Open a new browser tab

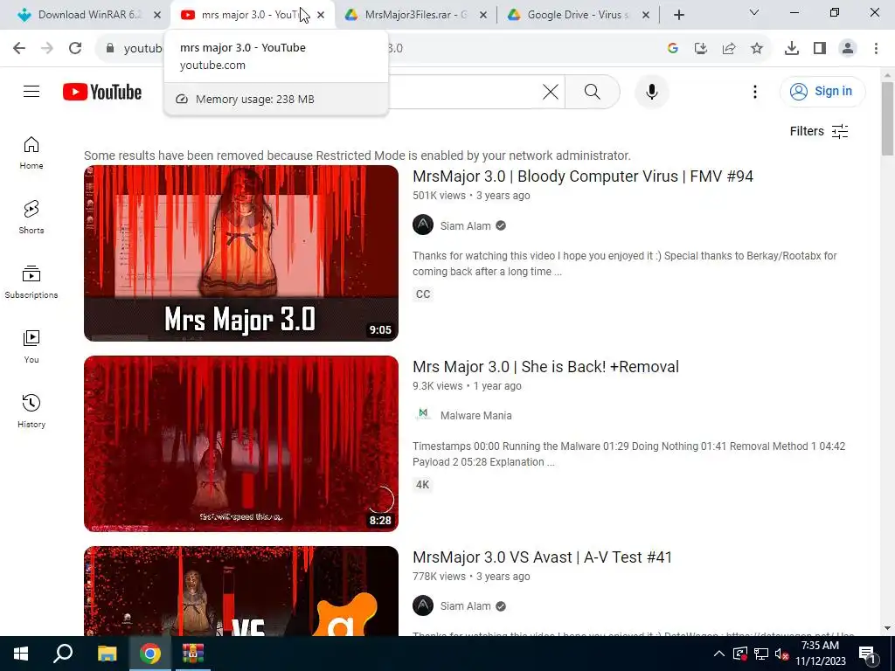(678, 16)
